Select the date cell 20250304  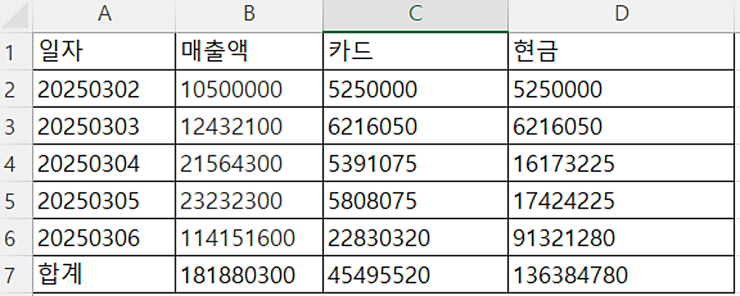point(104,163)
